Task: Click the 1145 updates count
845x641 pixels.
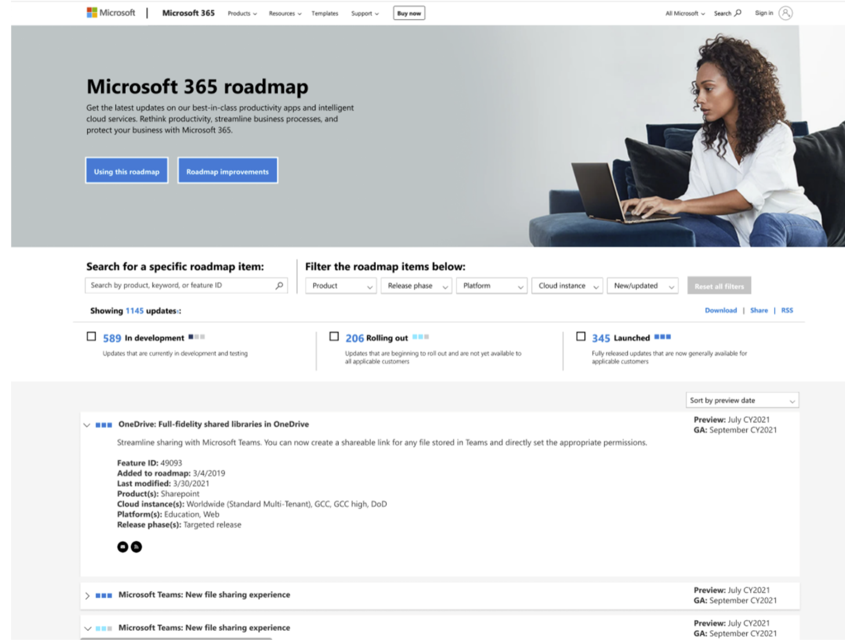Action: pyautogui.click(x=135, y=311)
